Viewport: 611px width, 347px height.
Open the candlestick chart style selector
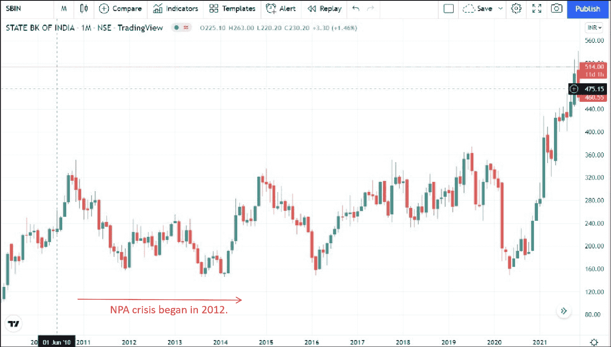coord(84,8)
